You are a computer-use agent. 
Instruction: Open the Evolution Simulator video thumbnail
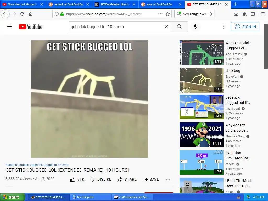[x=201, y=162]
